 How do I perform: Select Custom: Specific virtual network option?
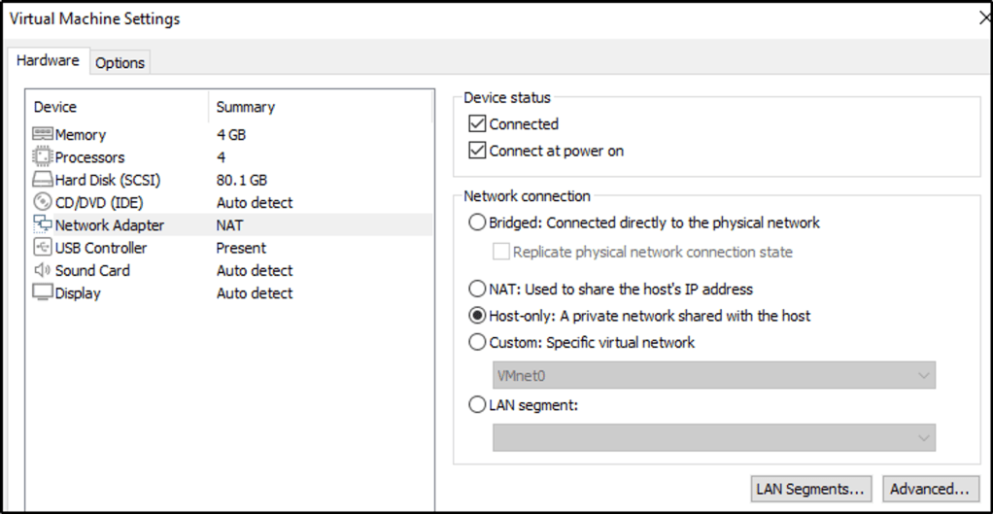pyautogui.click(x=477, y=342)
